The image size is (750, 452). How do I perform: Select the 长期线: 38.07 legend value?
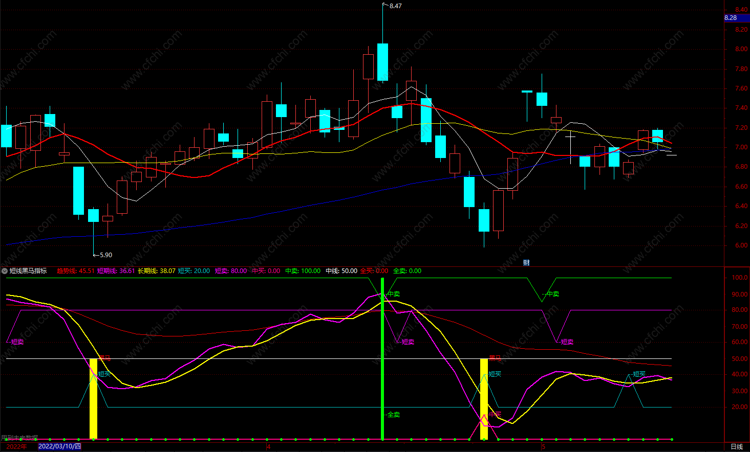pyautogui.click(x=156, y=271)
